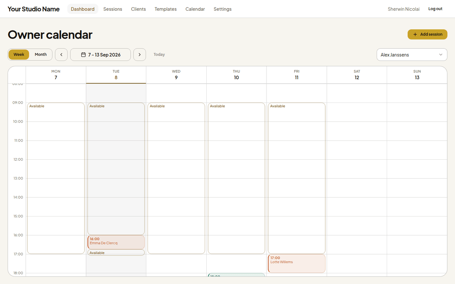Select Tuesday 8 morning Available slot

116,169
